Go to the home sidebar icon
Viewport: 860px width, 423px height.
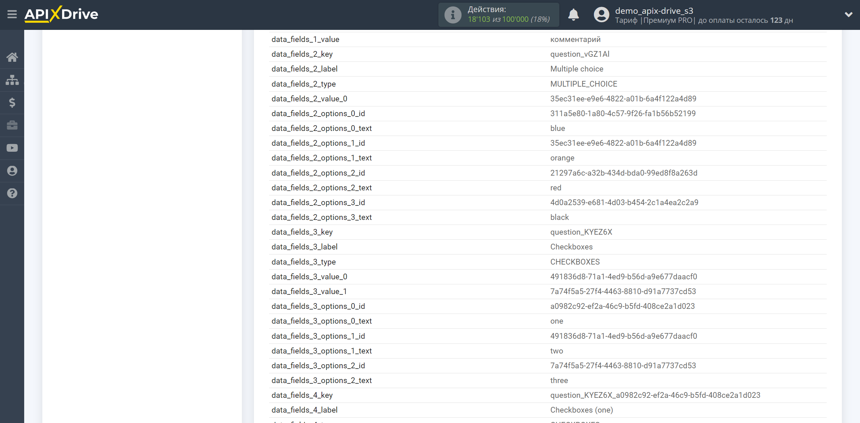click(12, 57)
